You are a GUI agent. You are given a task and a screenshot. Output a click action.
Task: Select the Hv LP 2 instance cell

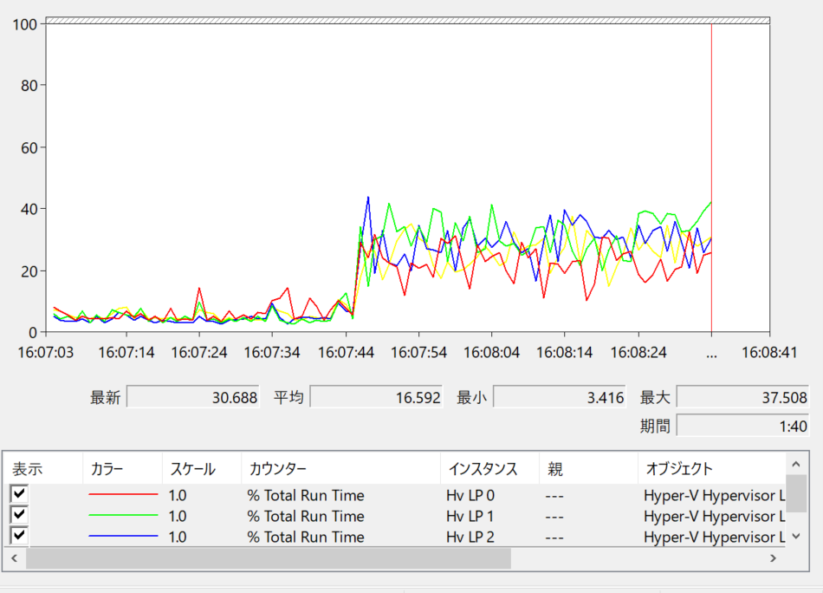click(x=470, y=537)
